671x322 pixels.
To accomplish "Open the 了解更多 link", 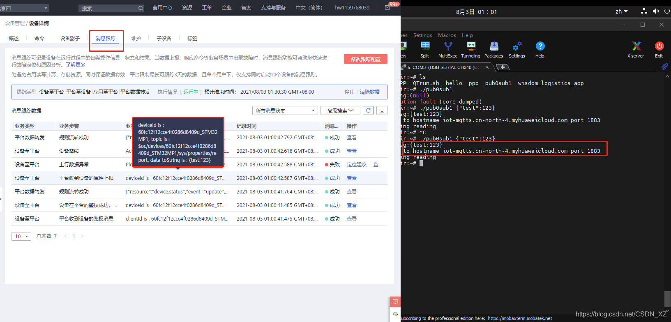I will tap(76, 64).
